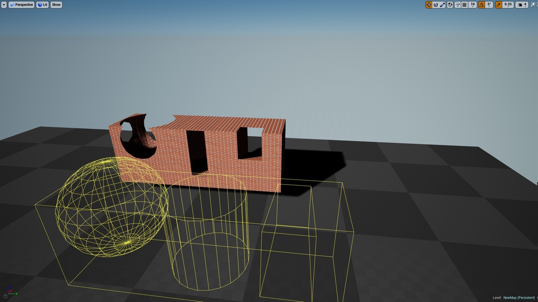Viewport: 538px width, 302px height.
Task: Toggle rotation angle snapping
Action: 481,5
